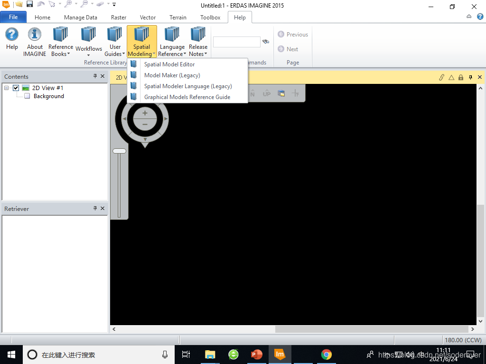This screenshot has height=364, width=486.
Task: Collapse the 2D View #1 tree node
Action: 6,88
